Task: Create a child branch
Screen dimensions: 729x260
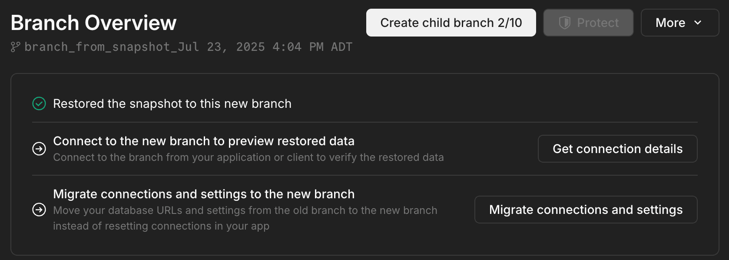Action: coord(451,23)
